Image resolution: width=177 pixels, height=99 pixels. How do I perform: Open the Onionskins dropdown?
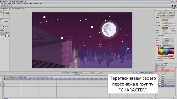[47, 77]
